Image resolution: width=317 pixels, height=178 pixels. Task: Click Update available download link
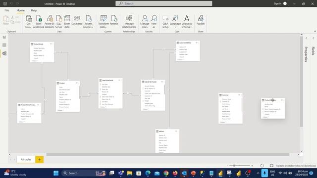(296, 166)
